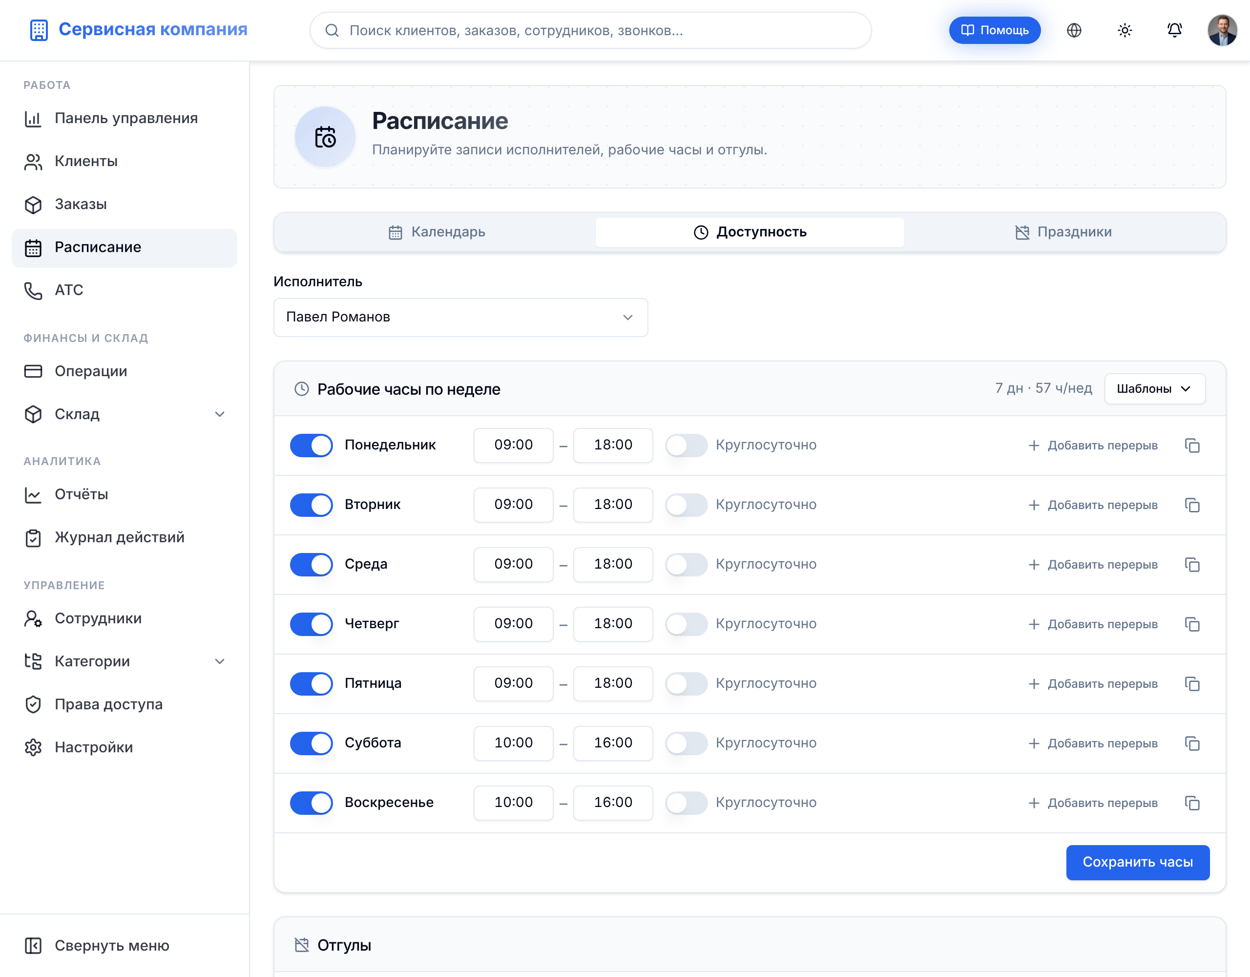Copy Monday hours with the copy icon
Screen dimensions: 1250x977
[1192, 446]
